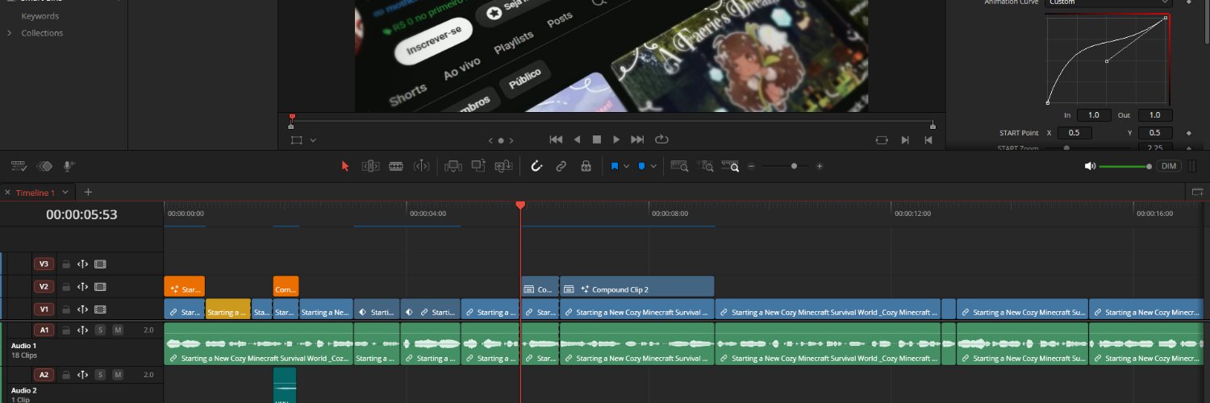1210x403 pixels.
Task: Toggle Position Lock padlock in toolbar
Action: click(x=586, y=166)
